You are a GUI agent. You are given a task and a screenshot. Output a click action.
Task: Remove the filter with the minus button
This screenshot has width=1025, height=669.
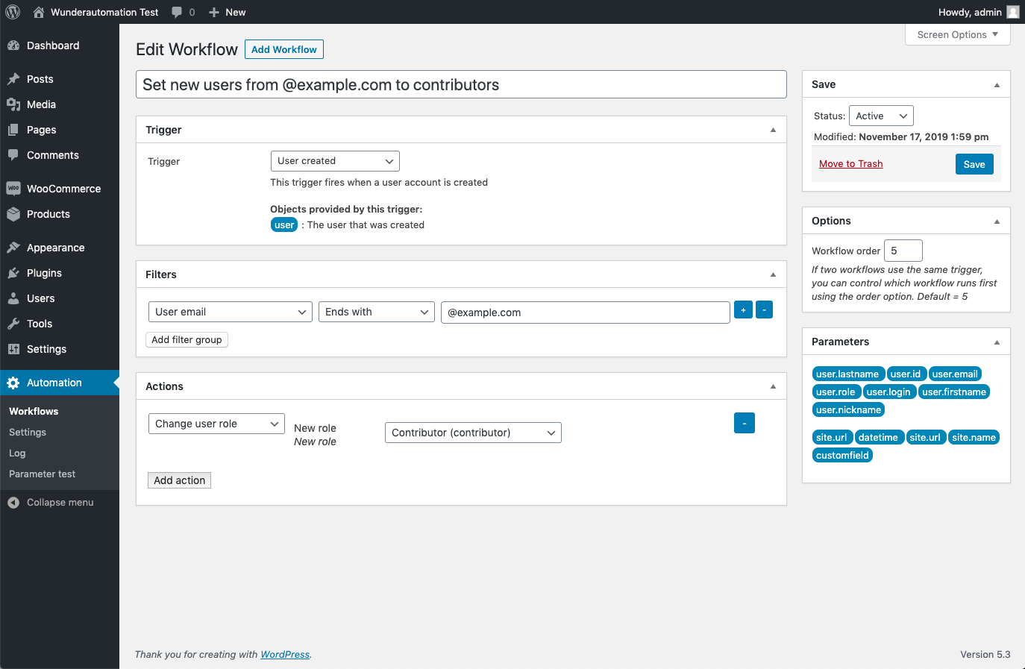pos(764,310)
